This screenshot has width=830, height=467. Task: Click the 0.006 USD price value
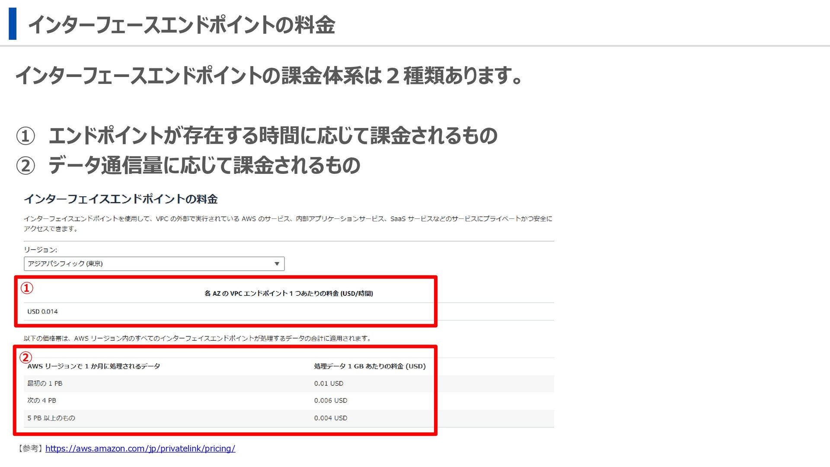pyautogui.click(x=330, y=400)
